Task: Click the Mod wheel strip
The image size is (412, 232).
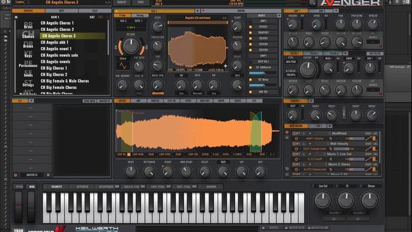Action: coord(31,206)
